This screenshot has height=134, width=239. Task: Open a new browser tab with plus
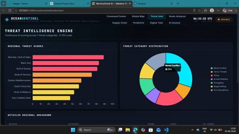178,4
